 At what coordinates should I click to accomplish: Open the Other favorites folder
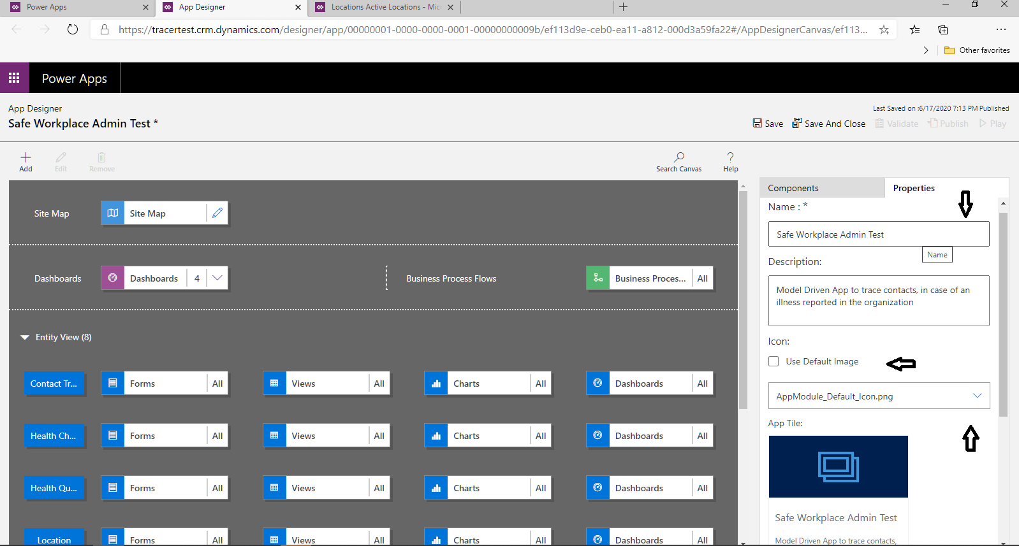pyautogui.click(x=977, y=50)
